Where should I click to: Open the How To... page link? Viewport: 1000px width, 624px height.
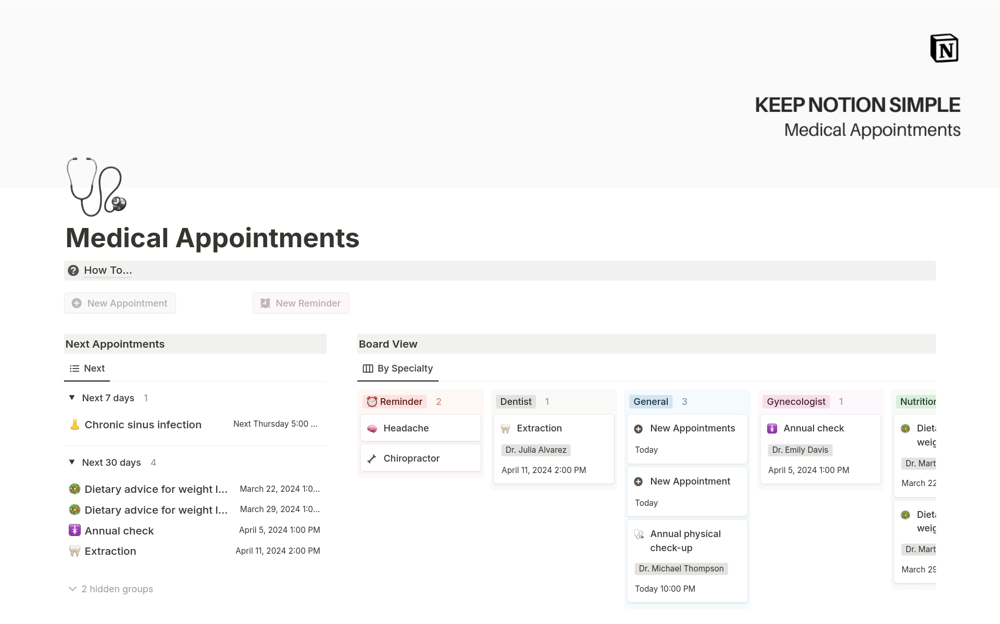tap(108, 270)
